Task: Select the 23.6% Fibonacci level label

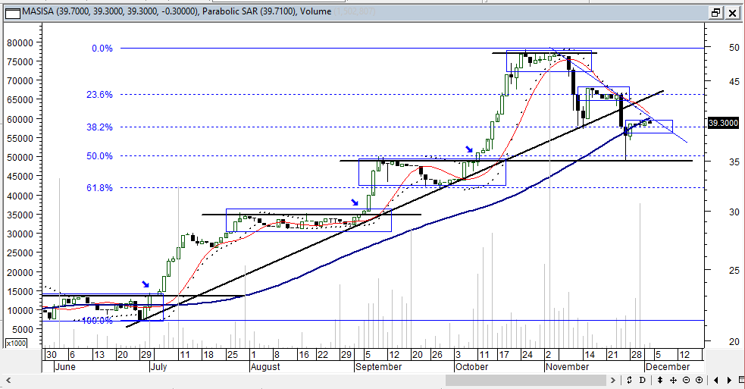Action: [101, 95]
